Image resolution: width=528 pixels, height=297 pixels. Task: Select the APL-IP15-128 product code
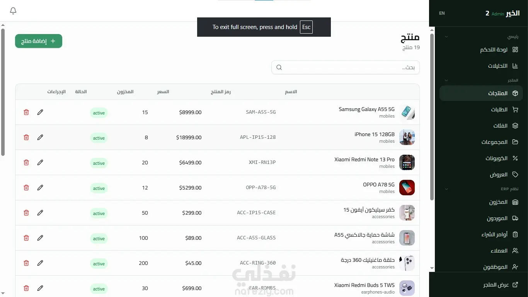pos(258,137)
